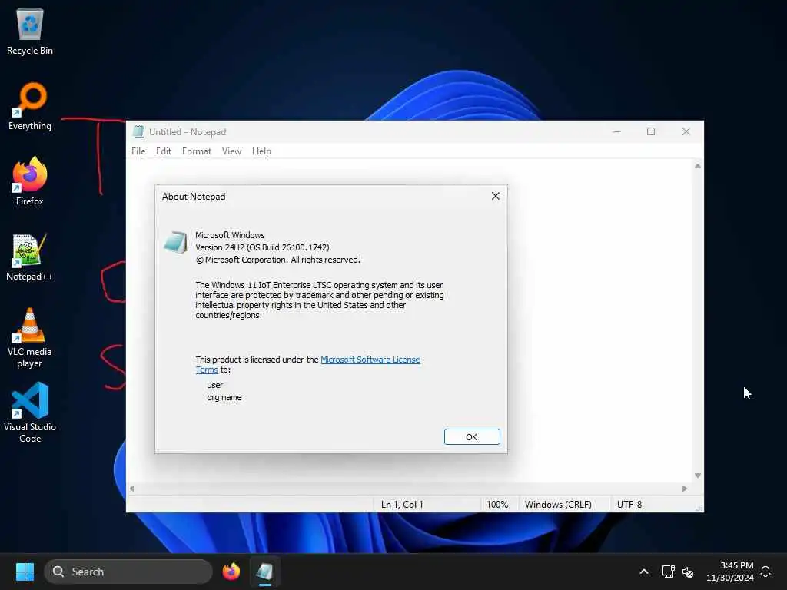Image resolution: width=787 pixels, height=590 pixels.
Task: Click the Notepad title bar icon
Action: [138, 131]
